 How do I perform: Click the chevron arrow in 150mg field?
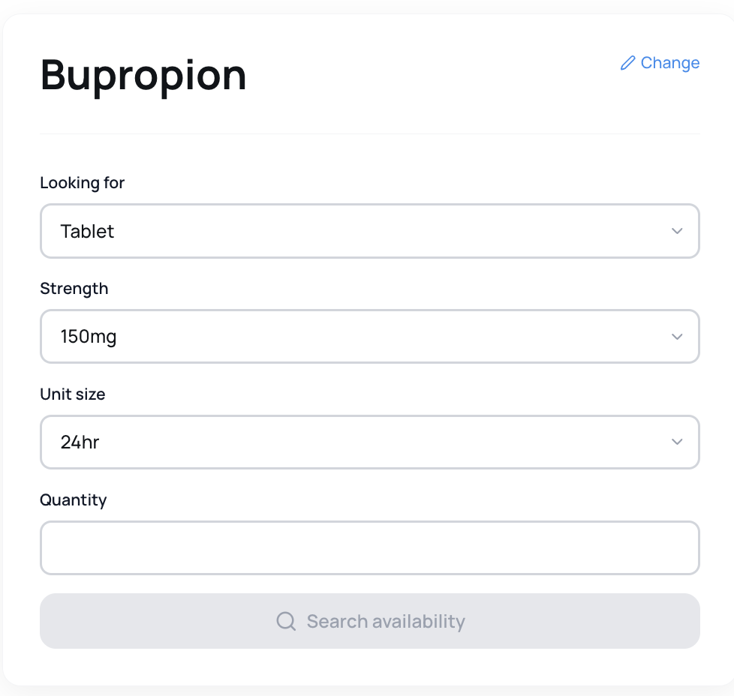point(677,337)
